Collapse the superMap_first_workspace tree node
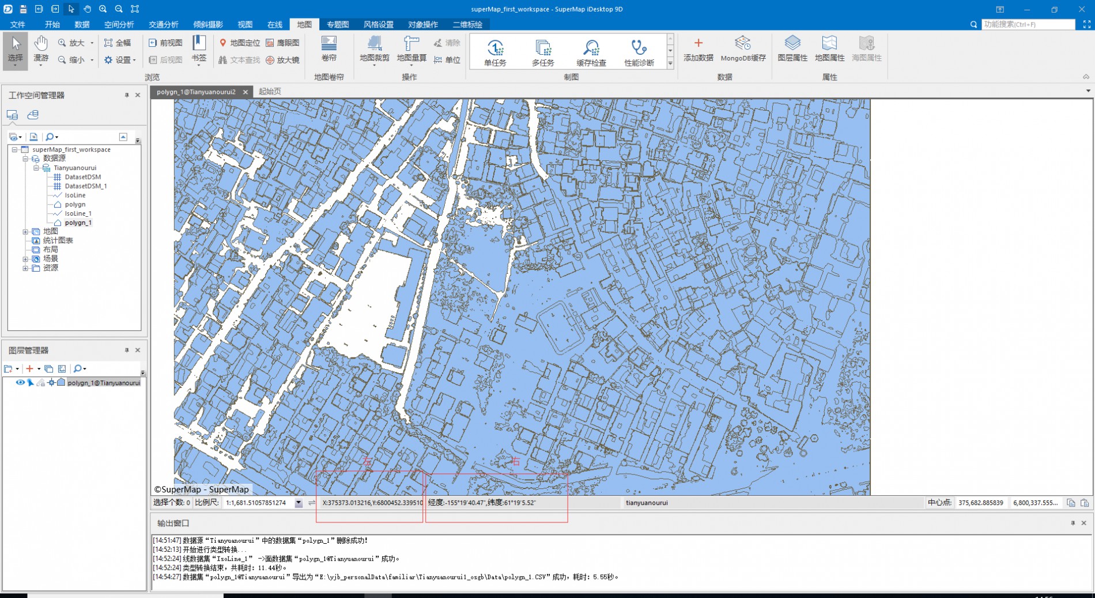The height and width of the screenshot is (598, 1095). pos(15,149)
